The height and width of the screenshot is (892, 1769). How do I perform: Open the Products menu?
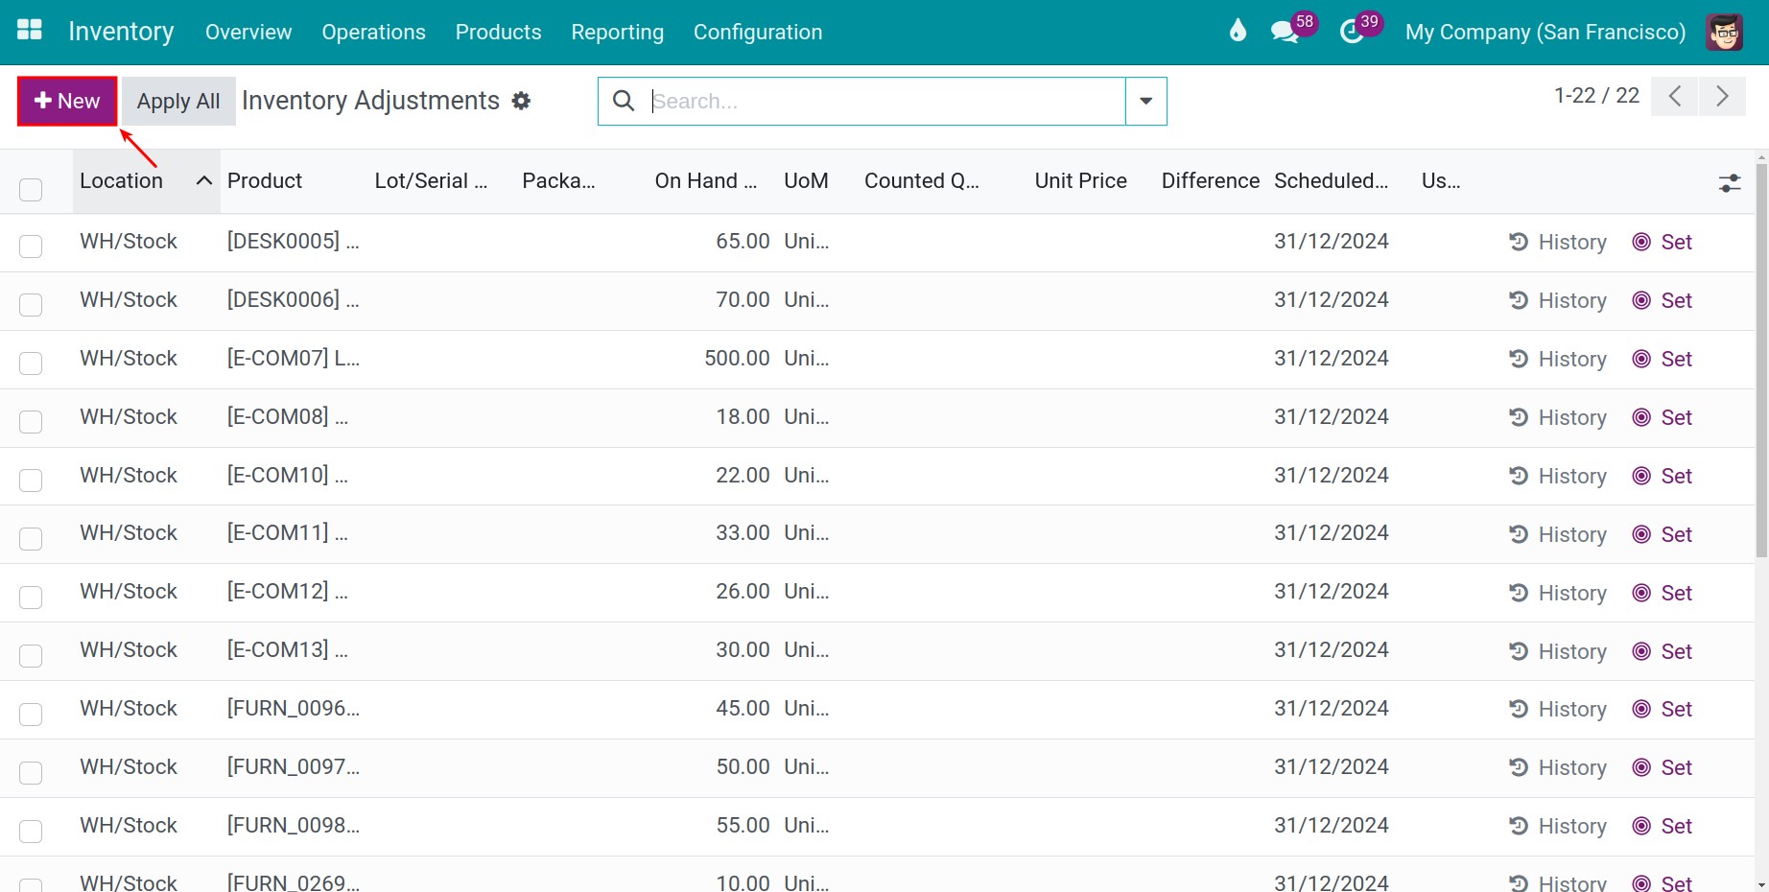coord(498,32)
